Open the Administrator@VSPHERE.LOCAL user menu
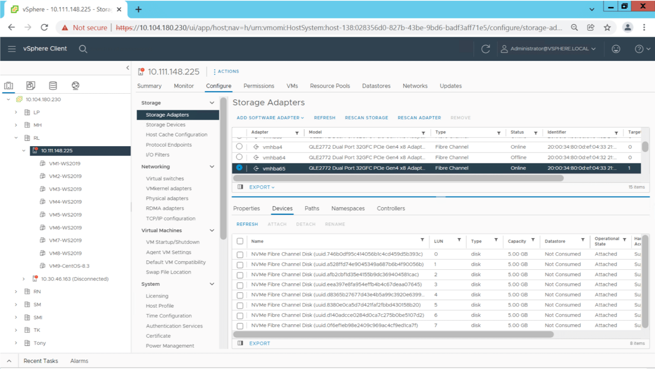The image size is (655, 369). point(548,49)
